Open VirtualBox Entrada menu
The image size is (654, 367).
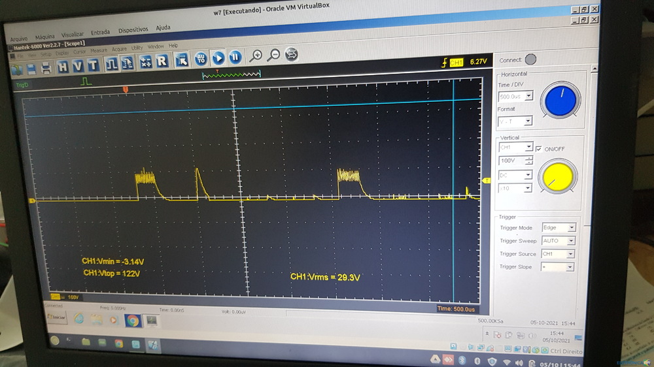click(101, 33)
